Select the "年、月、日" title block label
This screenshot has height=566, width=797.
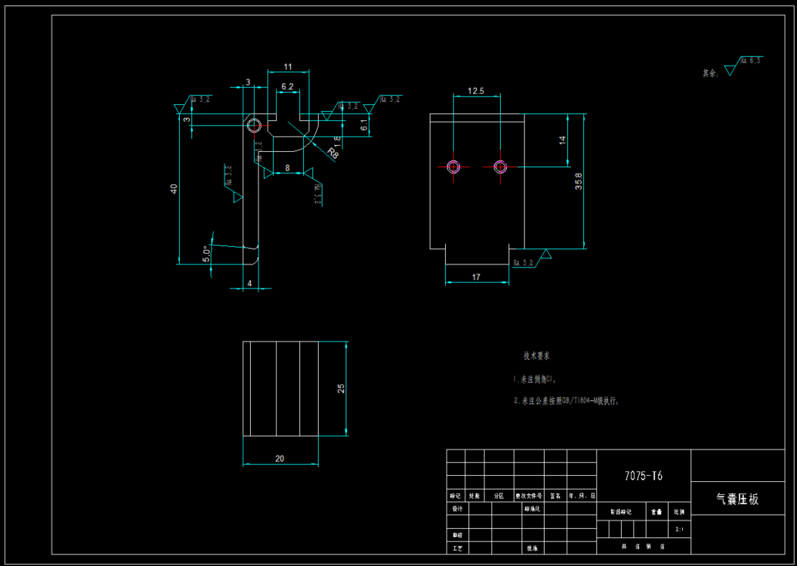(x=582, y=496)
